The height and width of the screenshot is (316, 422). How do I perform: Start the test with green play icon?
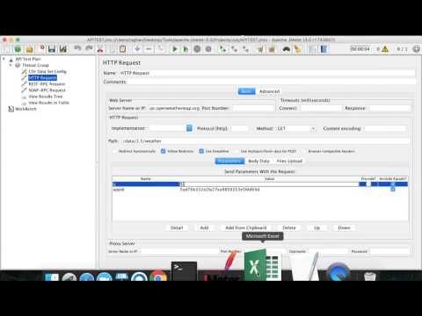click(x=175, y=49)
